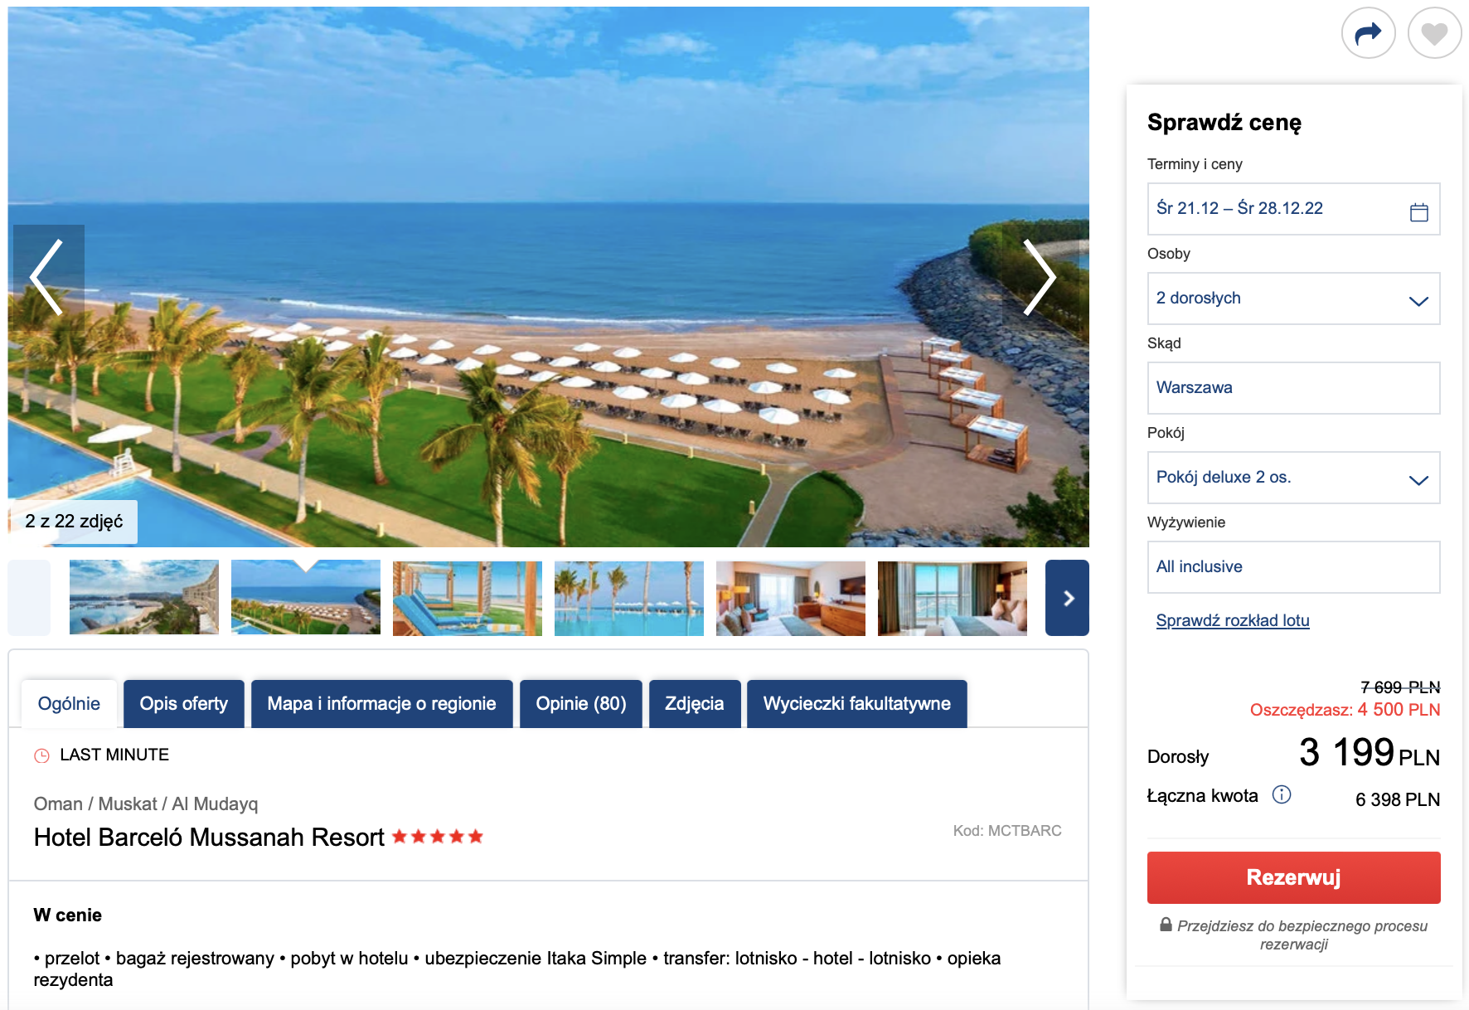Open the calendar icon in the dates field
Image resolution: width=1469 pixels, height=1010 pixels.
click(x=1418, y=212)
